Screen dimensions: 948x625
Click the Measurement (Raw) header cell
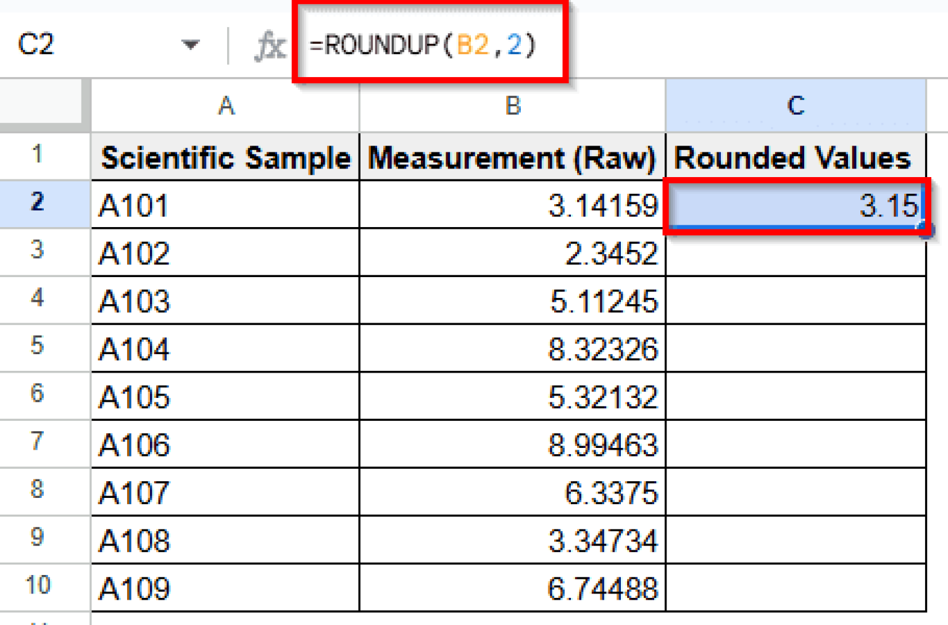(512, 158)
